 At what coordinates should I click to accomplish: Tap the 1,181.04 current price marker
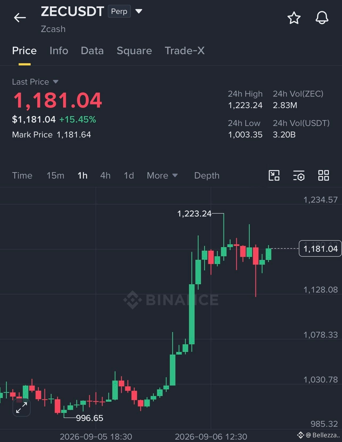320,248
